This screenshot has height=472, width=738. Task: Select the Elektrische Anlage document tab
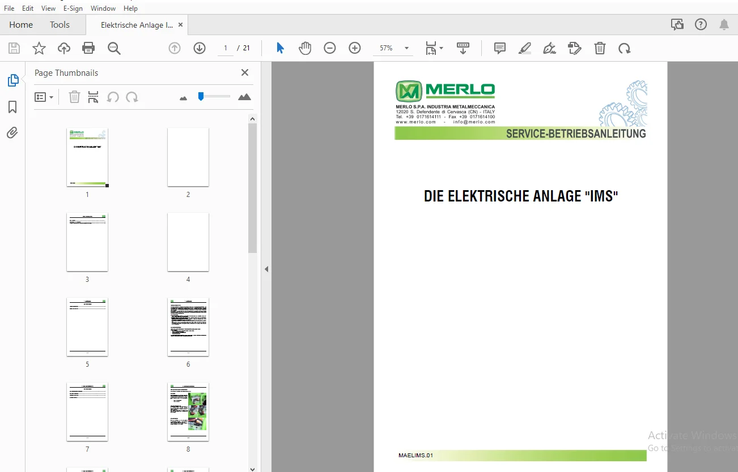click(137, 25)
